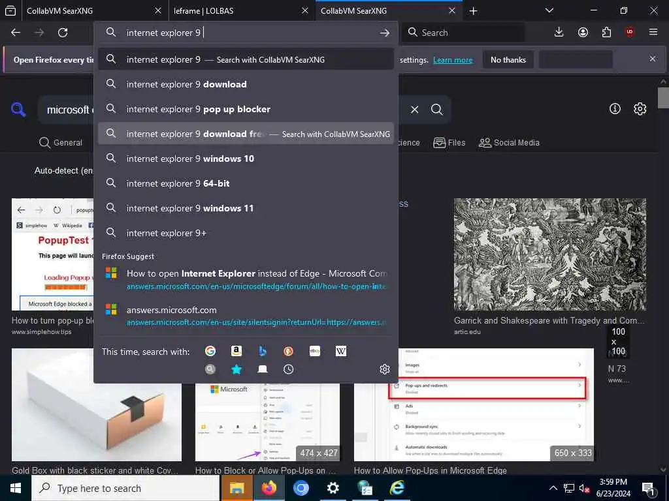The width and height of the screenshot is (669, 501).
Task: Open Internet Explorer from the taskbar
Action: tap(397, 488)
